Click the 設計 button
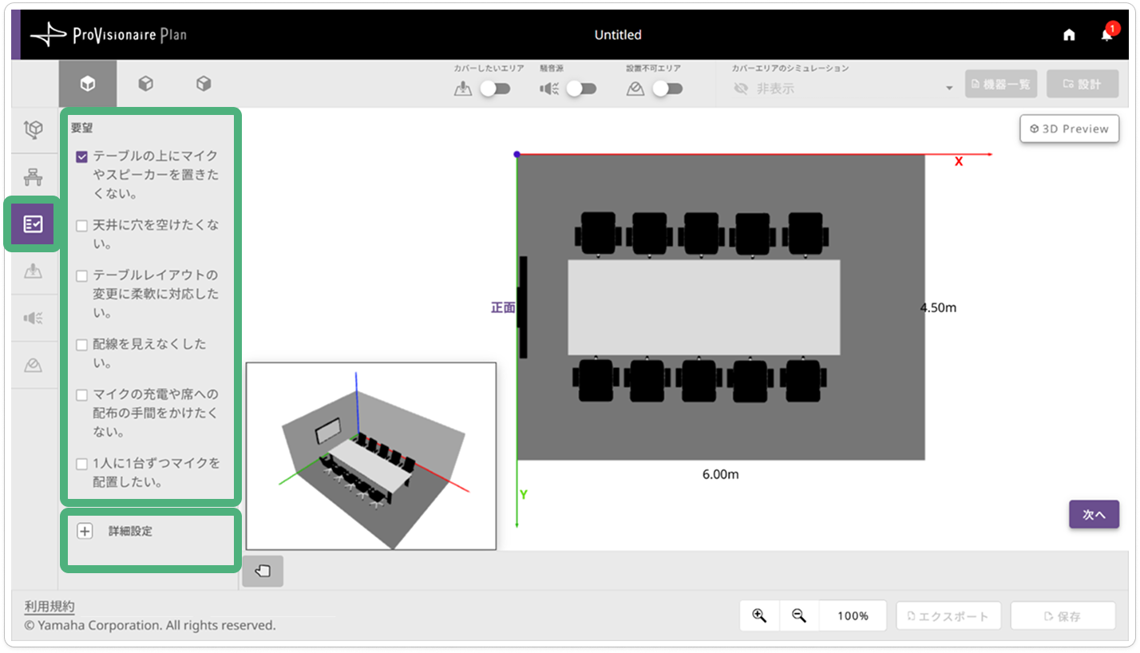This screenshot has height=653, width=1140. [1083, 84]
